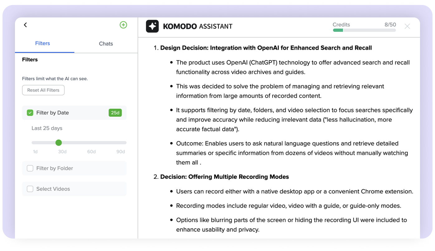Start a new chat with green plus icon
Viewport: 435px width, 251px height.
(123, 25)
